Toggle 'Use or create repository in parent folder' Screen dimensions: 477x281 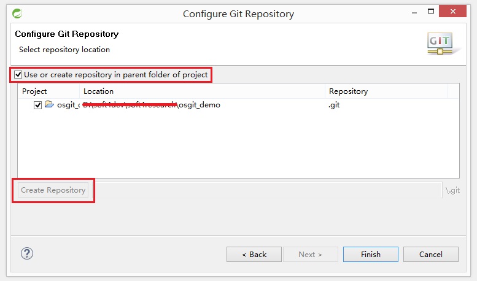(18, 75)
